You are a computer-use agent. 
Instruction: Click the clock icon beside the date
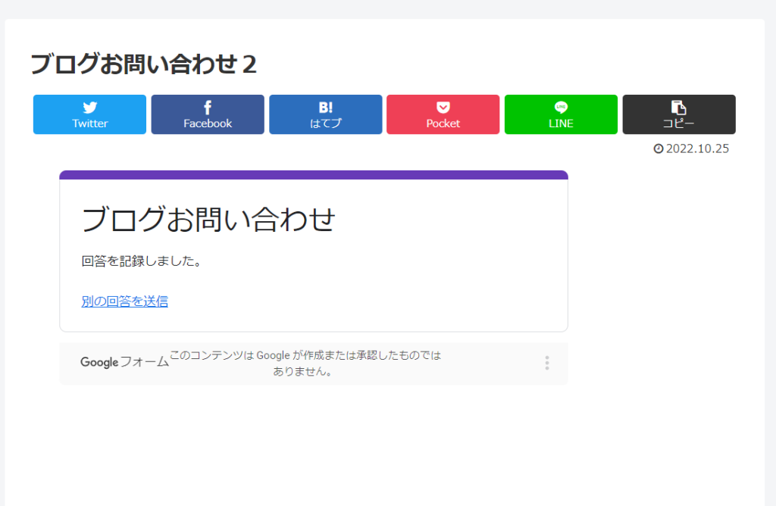point(659,148)
